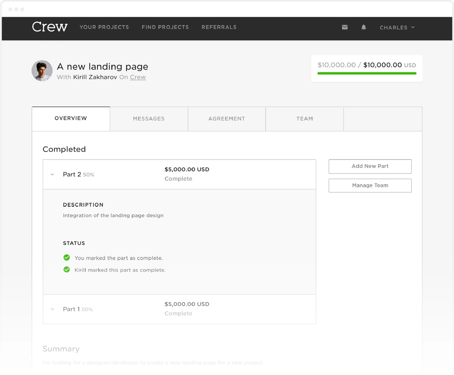Viewport: 454px width, 375px height.
Task: Open the messages envelope icon
Action: click(345, 27)
